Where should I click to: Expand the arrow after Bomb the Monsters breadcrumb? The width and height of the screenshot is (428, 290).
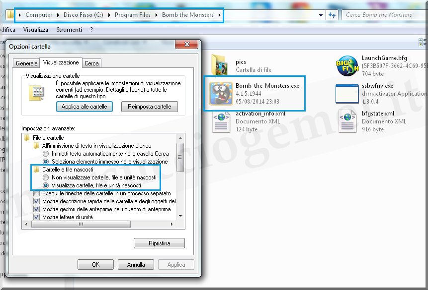click(x=219, y=15)
